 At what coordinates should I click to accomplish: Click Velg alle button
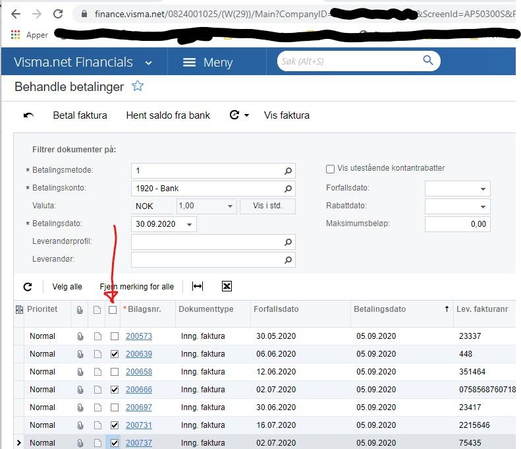pyautogui.click(x=67, y=287)
